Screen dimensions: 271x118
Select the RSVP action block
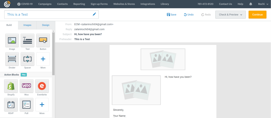click(11, 105)
